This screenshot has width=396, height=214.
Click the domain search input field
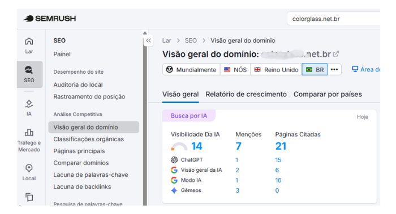(x=334, y=19)
